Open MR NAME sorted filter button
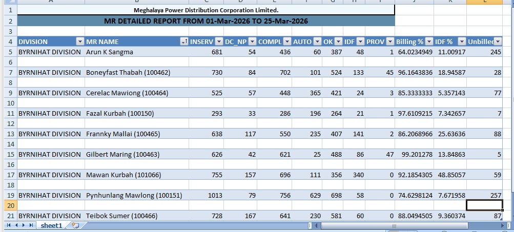 pyautogui.click(x=184, y=41)
